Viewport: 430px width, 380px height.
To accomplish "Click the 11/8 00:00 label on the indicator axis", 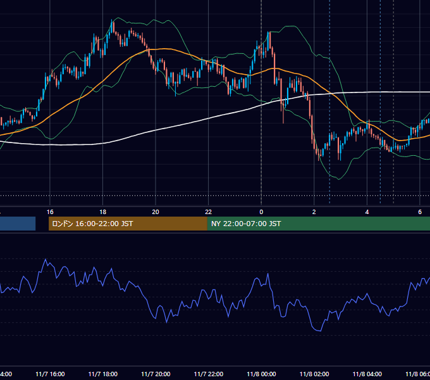I will (x=261, y=374).
